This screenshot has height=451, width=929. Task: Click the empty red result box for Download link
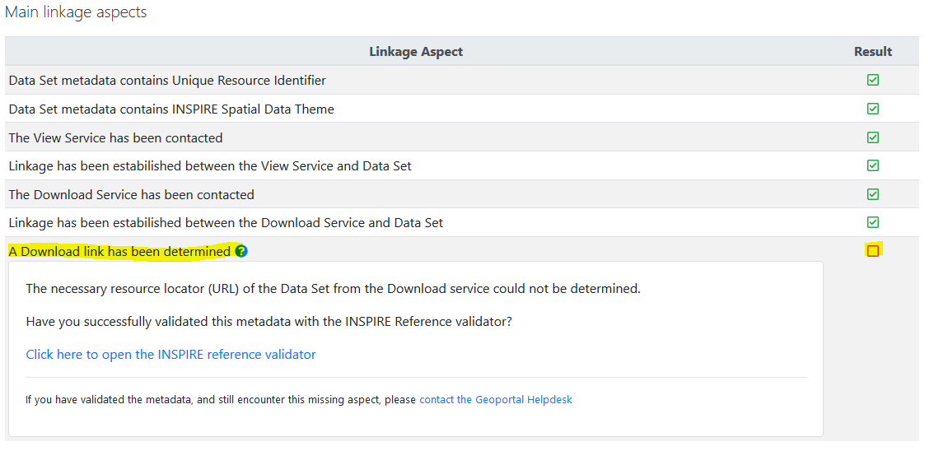click(x=873, y=251)
